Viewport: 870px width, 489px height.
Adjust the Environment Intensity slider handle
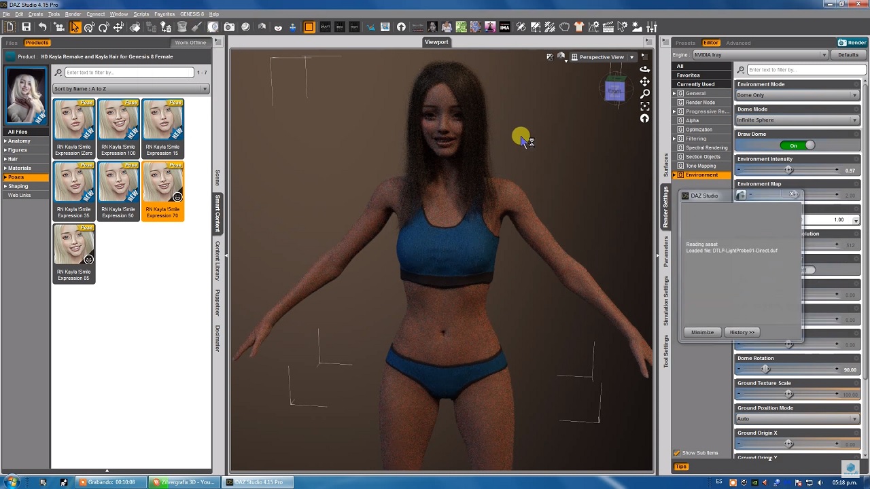(788, 170)
